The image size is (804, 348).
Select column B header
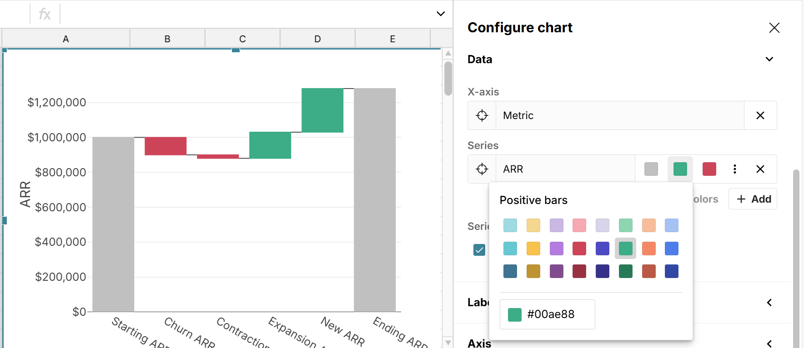(167, 39)
